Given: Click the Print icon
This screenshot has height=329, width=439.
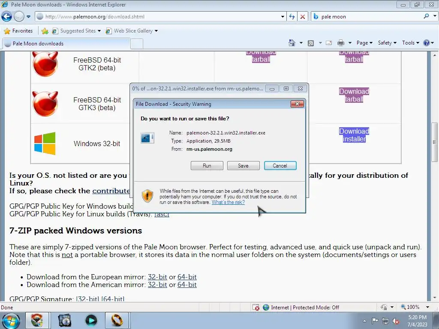Looking at the screenshot, I should click(341, 43).
